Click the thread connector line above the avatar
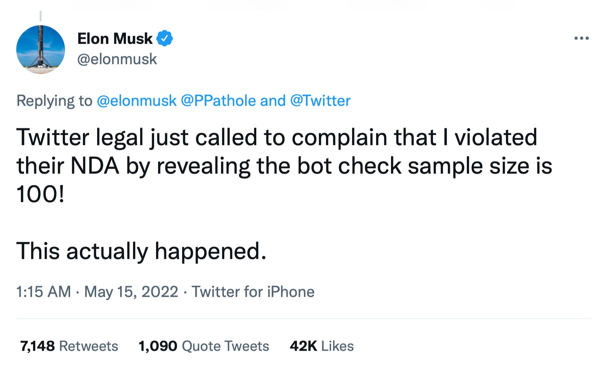Image resolution: width=606 pixels, height=370 pixels. coord(41,16)
